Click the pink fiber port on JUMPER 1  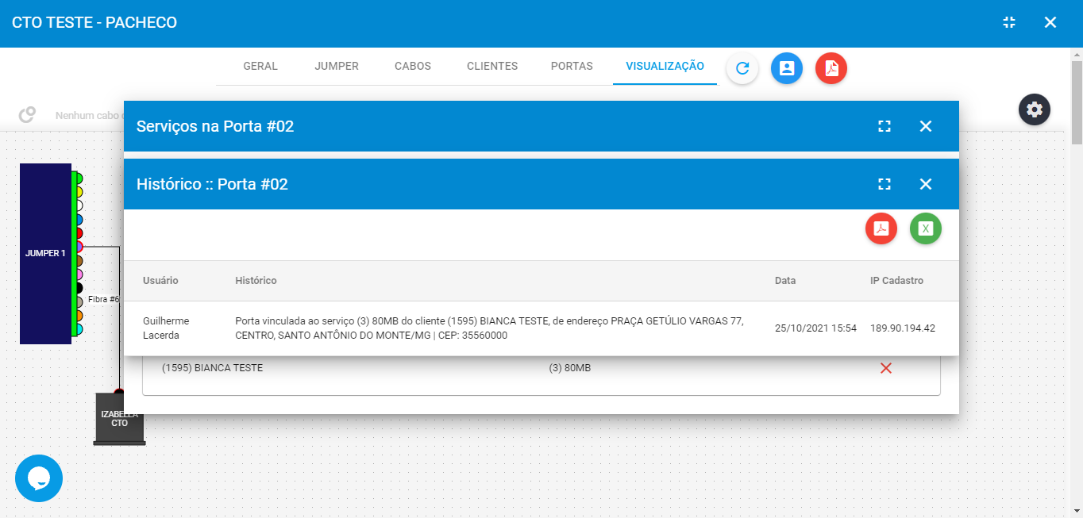(x=78, y=274)
